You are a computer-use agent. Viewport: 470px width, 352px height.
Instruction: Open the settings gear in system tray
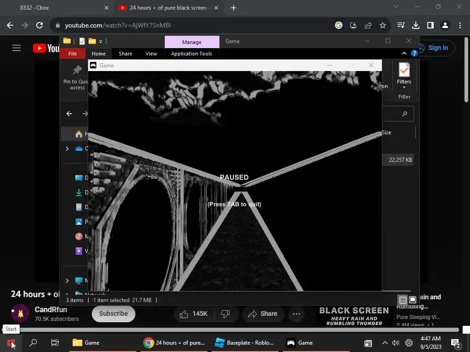pos(409,343)
